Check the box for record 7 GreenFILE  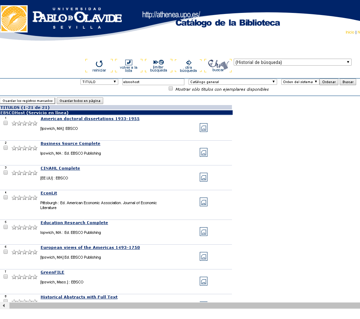6,276
